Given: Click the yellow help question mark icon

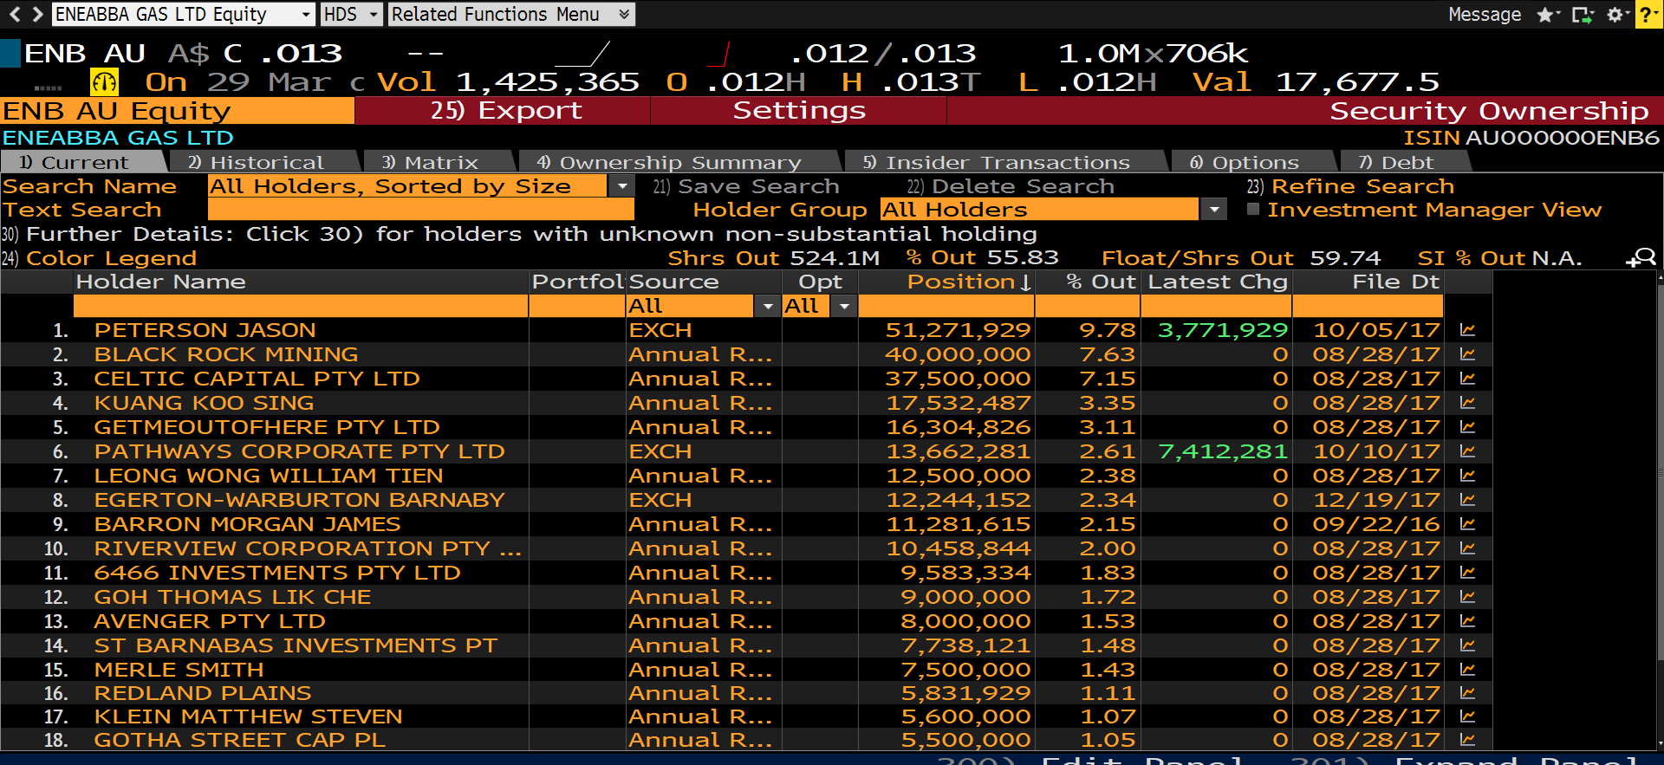Looking at the screenshot, I should 1648,15.
